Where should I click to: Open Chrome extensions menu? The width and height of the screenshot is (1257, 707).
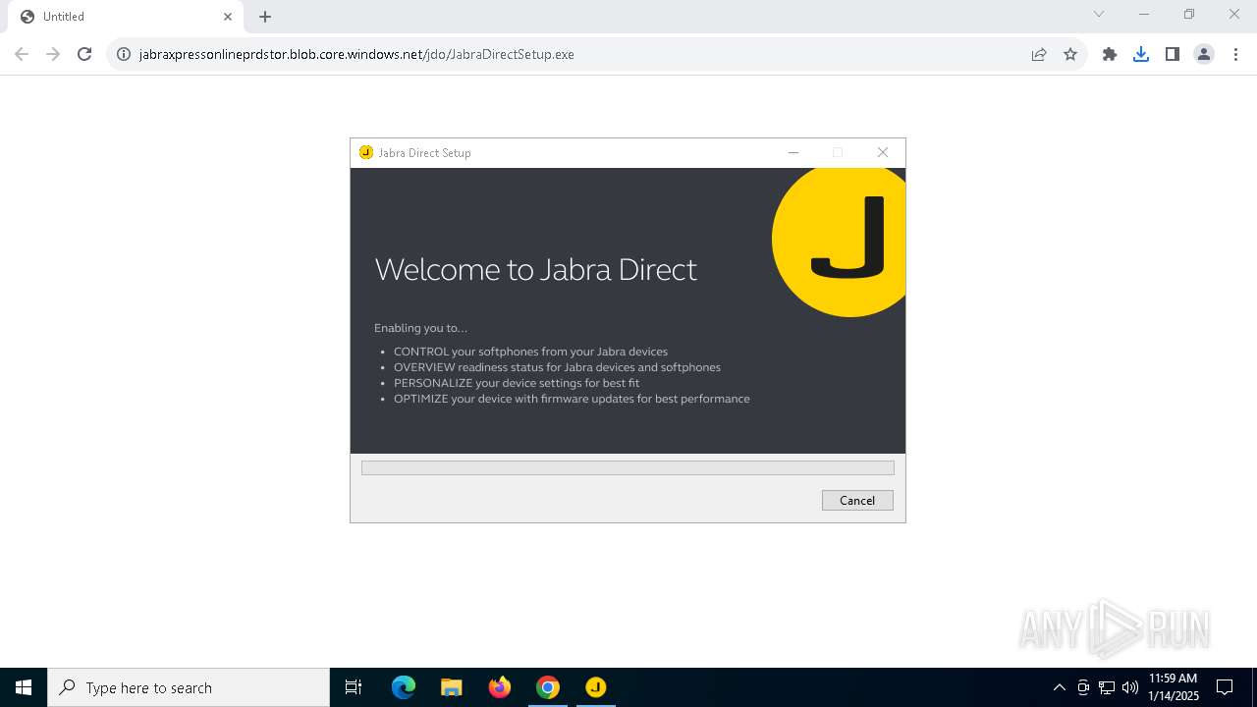1110,54
